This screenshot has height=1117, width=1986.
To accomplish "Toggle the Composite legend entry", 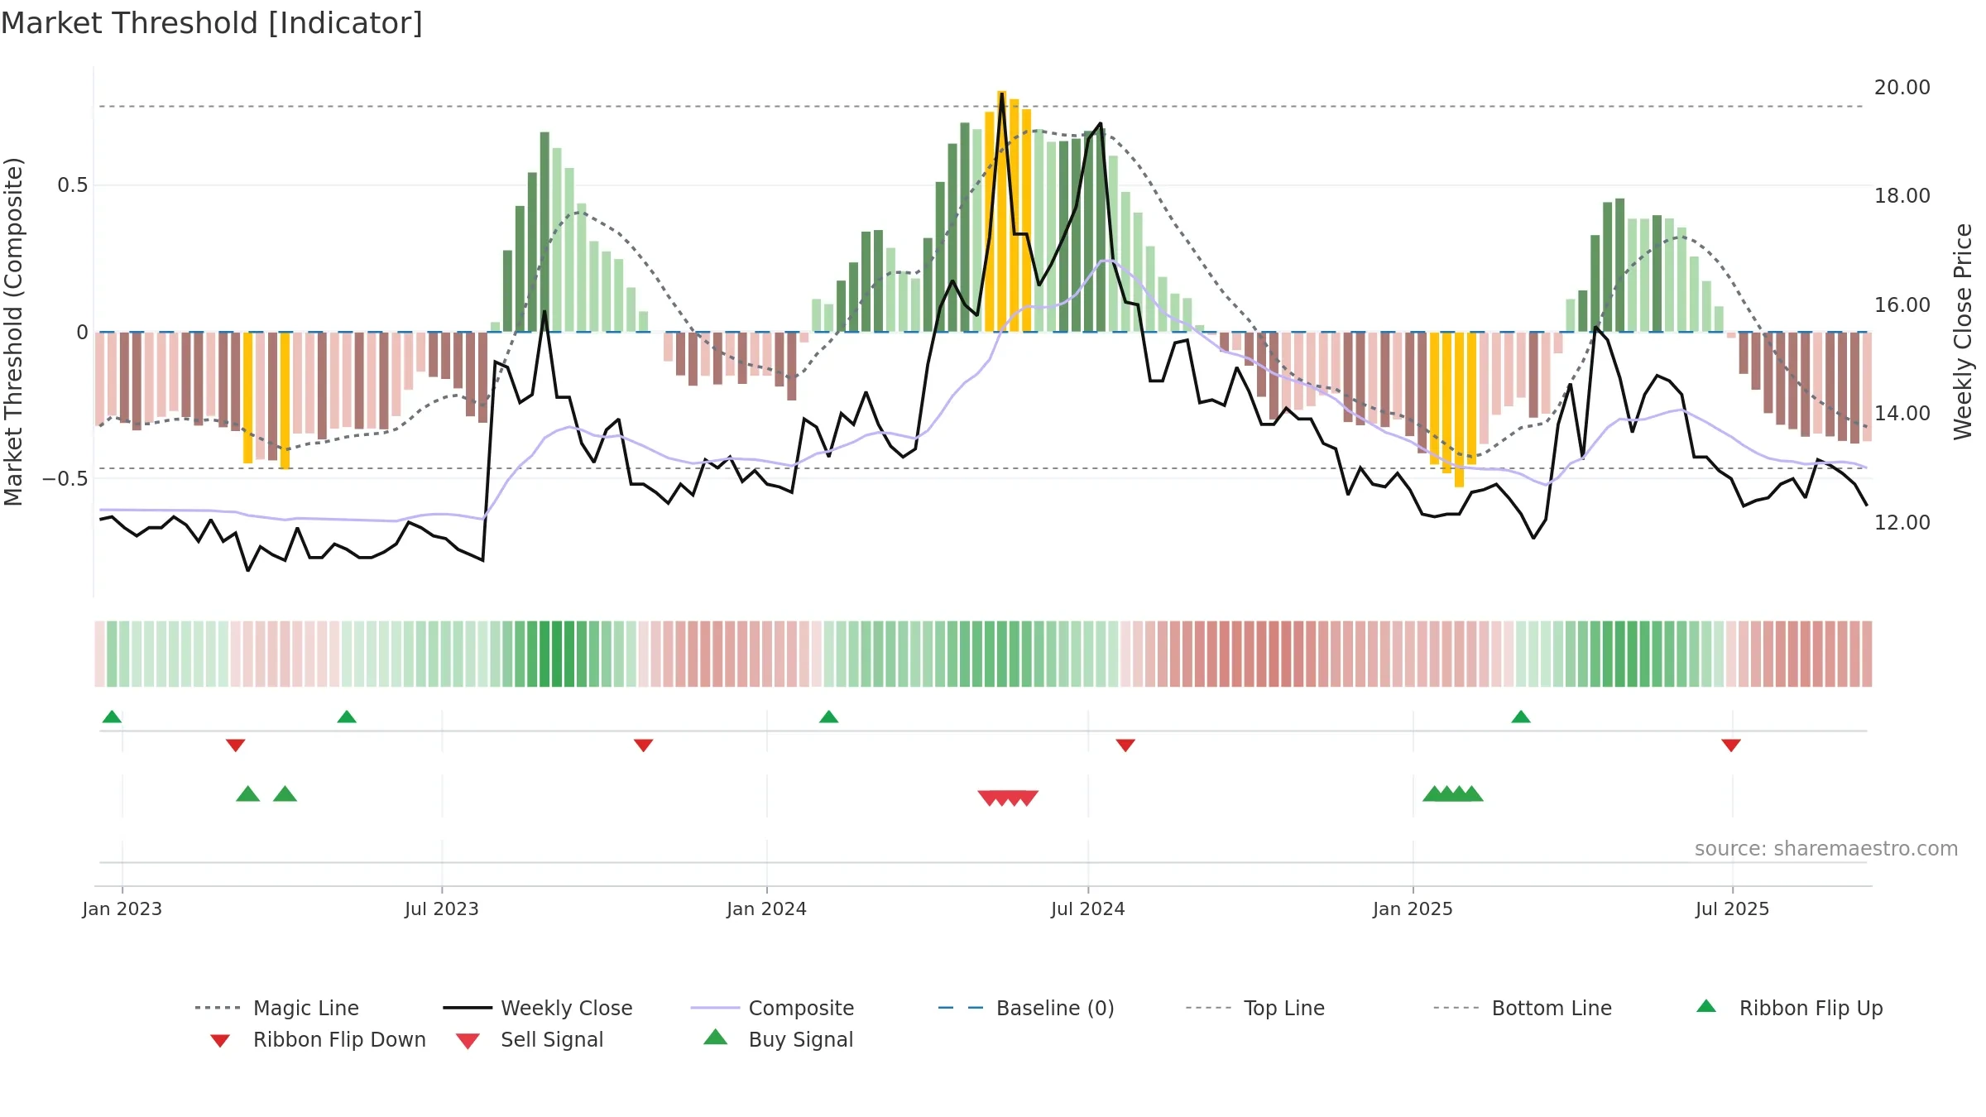I will [772, 1008].
